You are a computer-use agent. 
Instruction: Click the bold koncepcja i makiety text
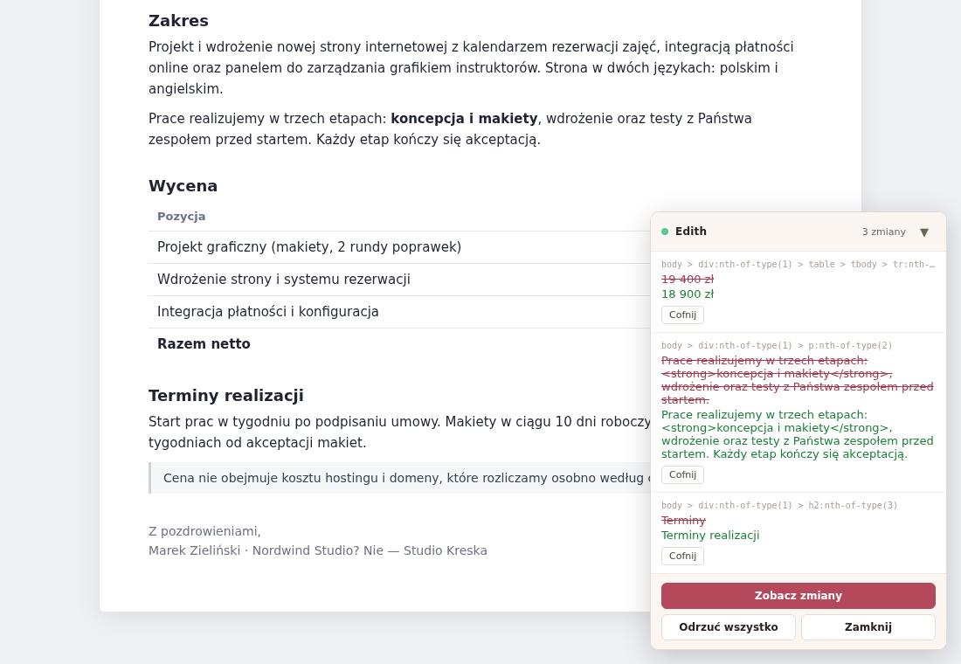click(x=464, y=118)
